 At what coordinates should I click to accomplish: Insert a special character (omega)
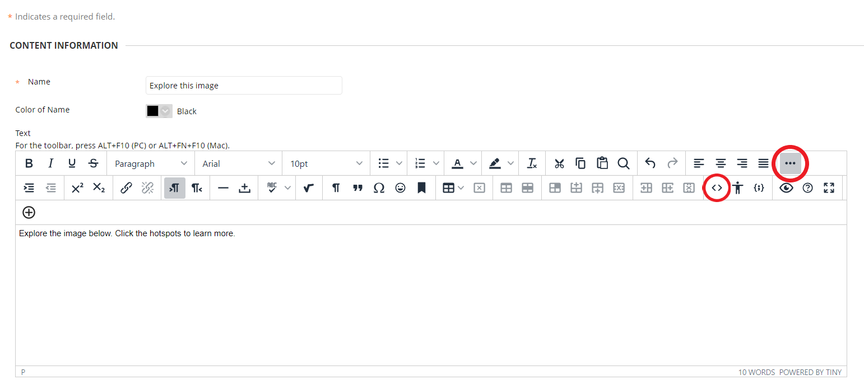[379, 188]
